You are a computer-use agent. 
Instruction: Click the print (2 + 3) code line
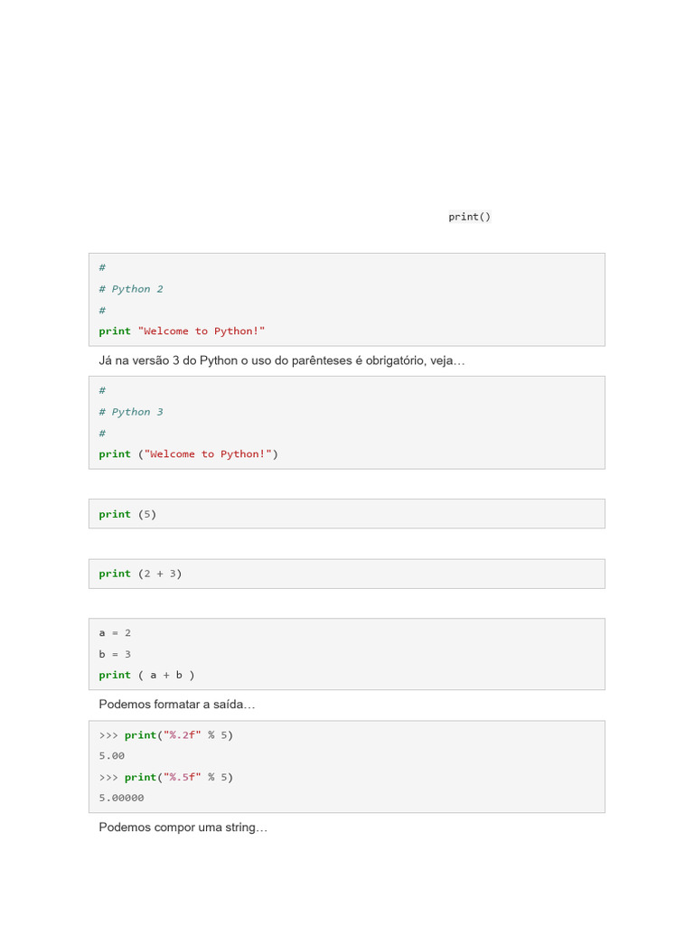(x=140, y=574)
